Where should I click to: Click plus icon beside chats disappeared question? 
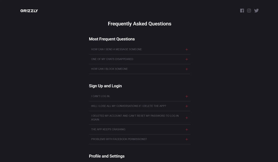(186, 59)
